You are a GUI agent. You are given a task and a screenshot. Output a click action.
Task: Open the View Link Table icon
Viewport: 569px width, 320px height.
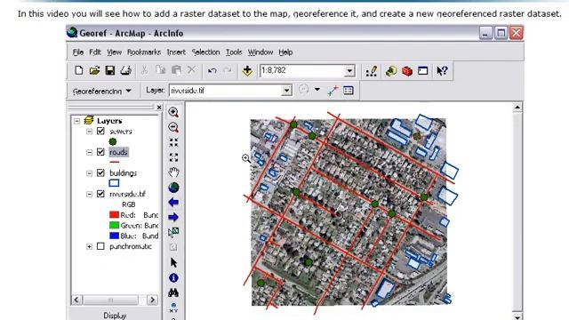[x=349, y=91]
